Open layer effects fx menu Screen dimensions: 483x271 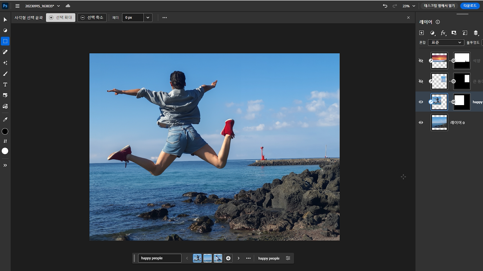point(443,33)
